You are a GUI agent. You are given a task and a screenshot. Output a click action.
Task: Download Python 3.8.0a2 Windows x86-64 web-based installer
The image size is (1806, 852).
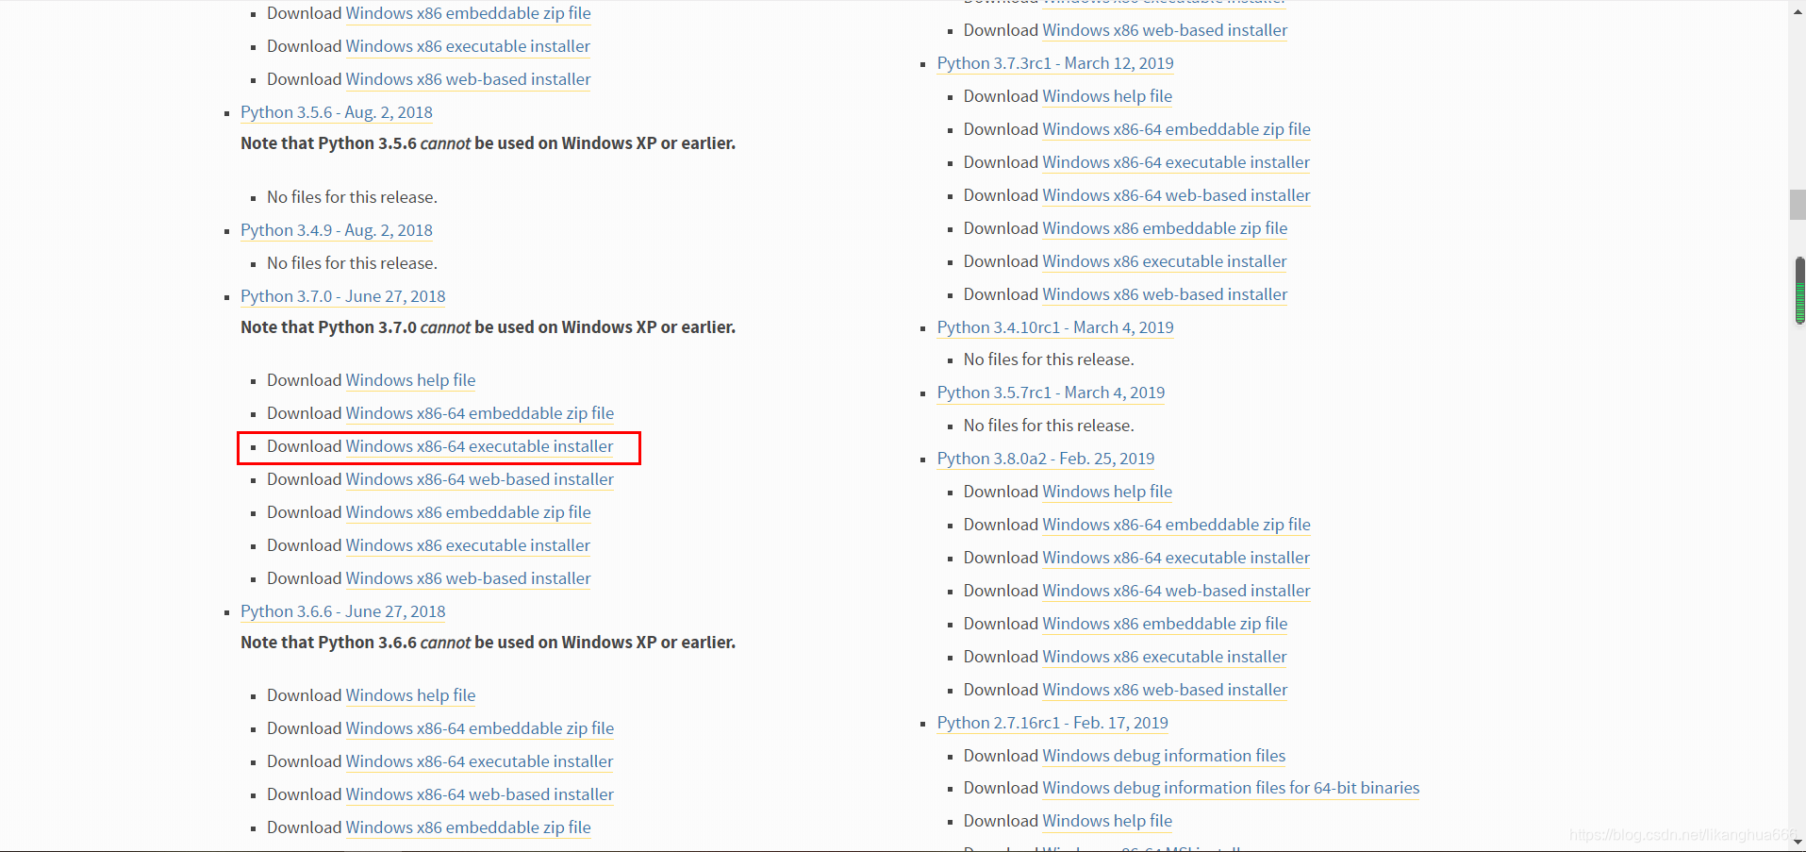[1176, 591]
